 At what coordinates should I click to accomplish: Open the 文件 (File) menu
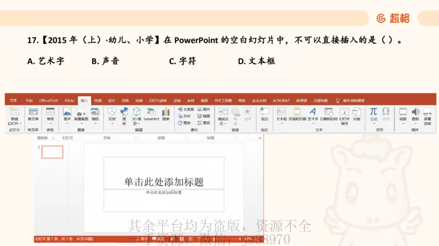13,101
